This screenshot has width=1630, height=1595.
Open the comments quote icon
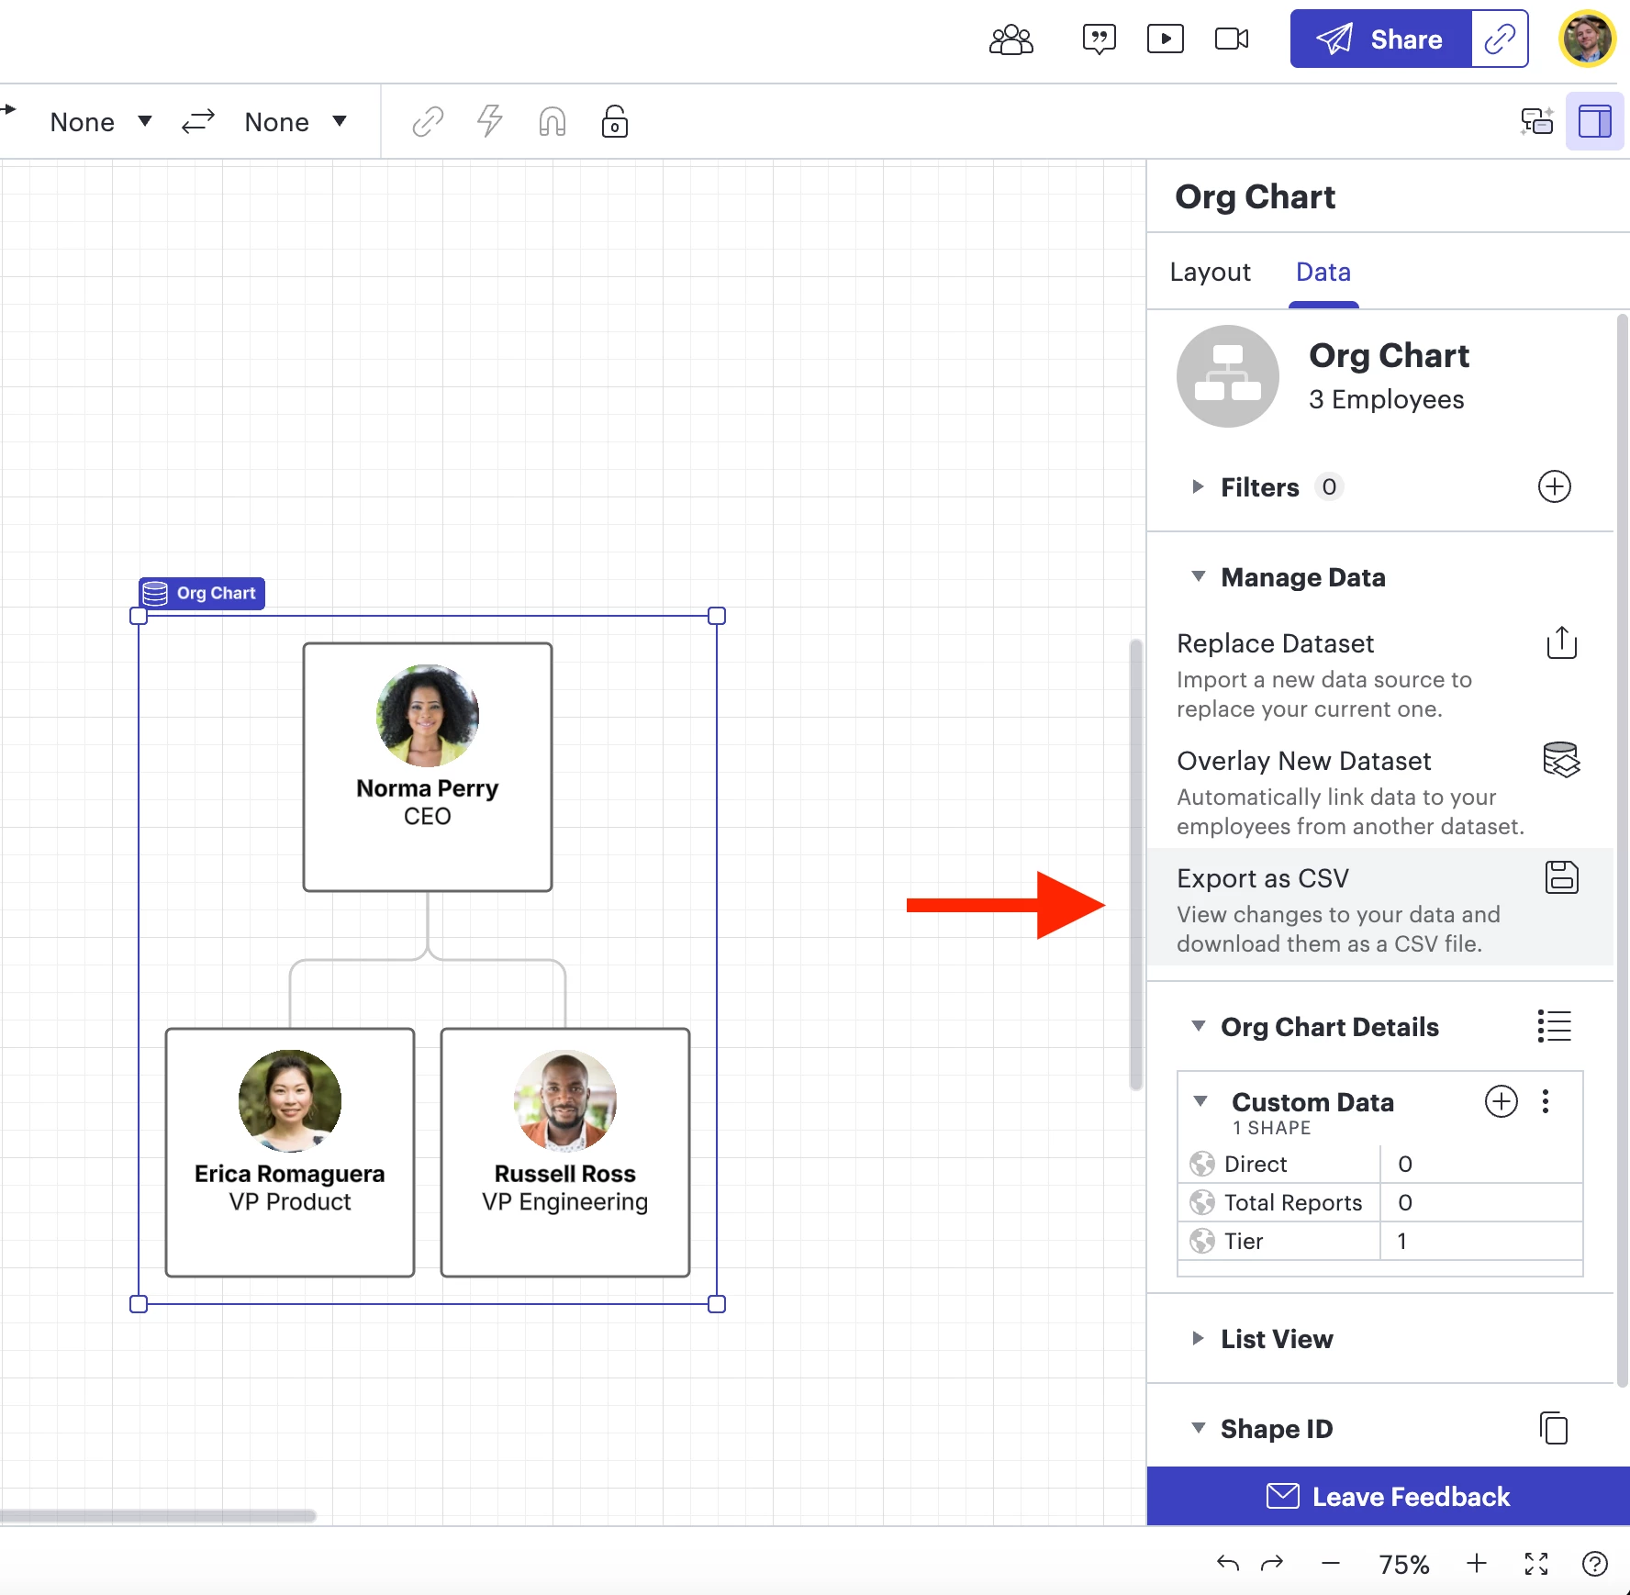point(1099,39)
